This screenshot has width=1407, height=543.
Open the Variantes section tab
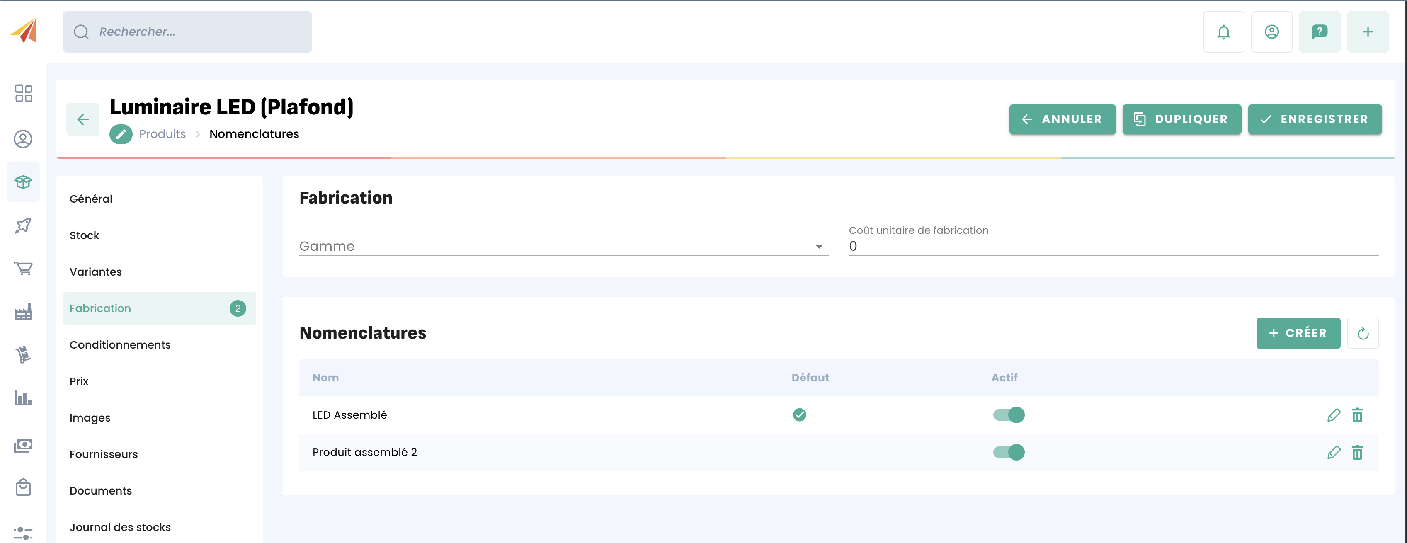click(x=96, y=272)
